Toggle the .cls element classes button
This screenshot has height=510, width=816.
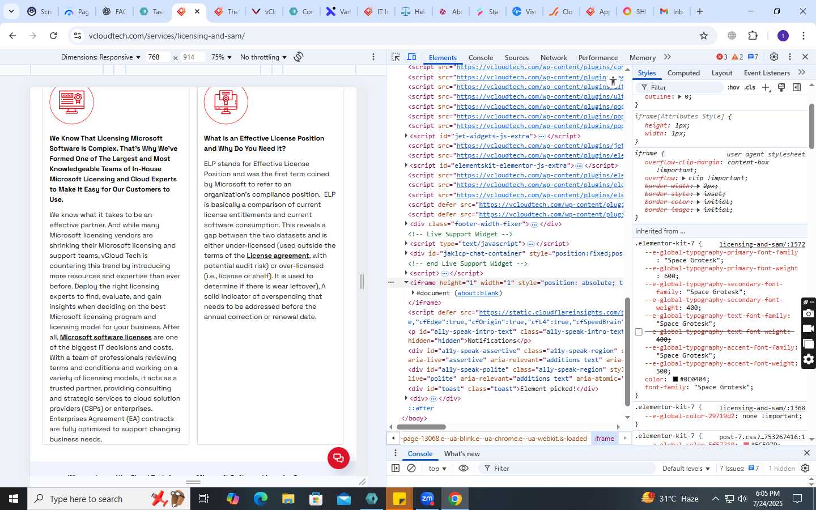tap(750, 87)
